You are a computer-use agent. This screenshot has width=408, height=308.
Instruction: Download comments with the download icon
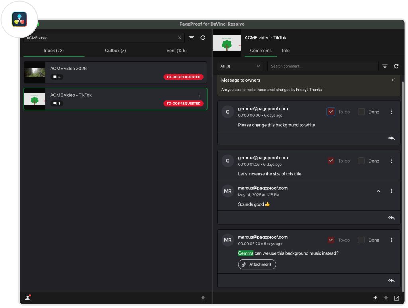375,298
